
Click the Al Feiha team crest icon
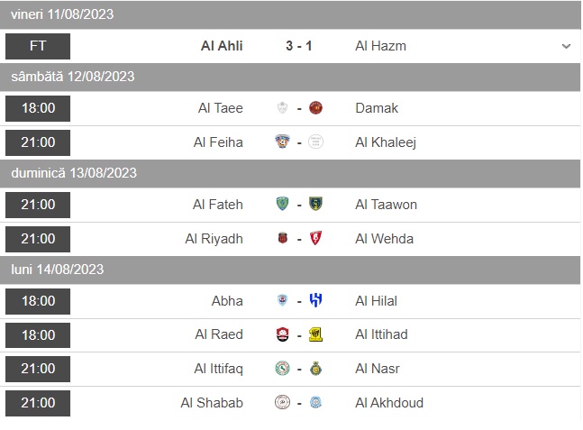pyautogui.click(x=283, y=142)
